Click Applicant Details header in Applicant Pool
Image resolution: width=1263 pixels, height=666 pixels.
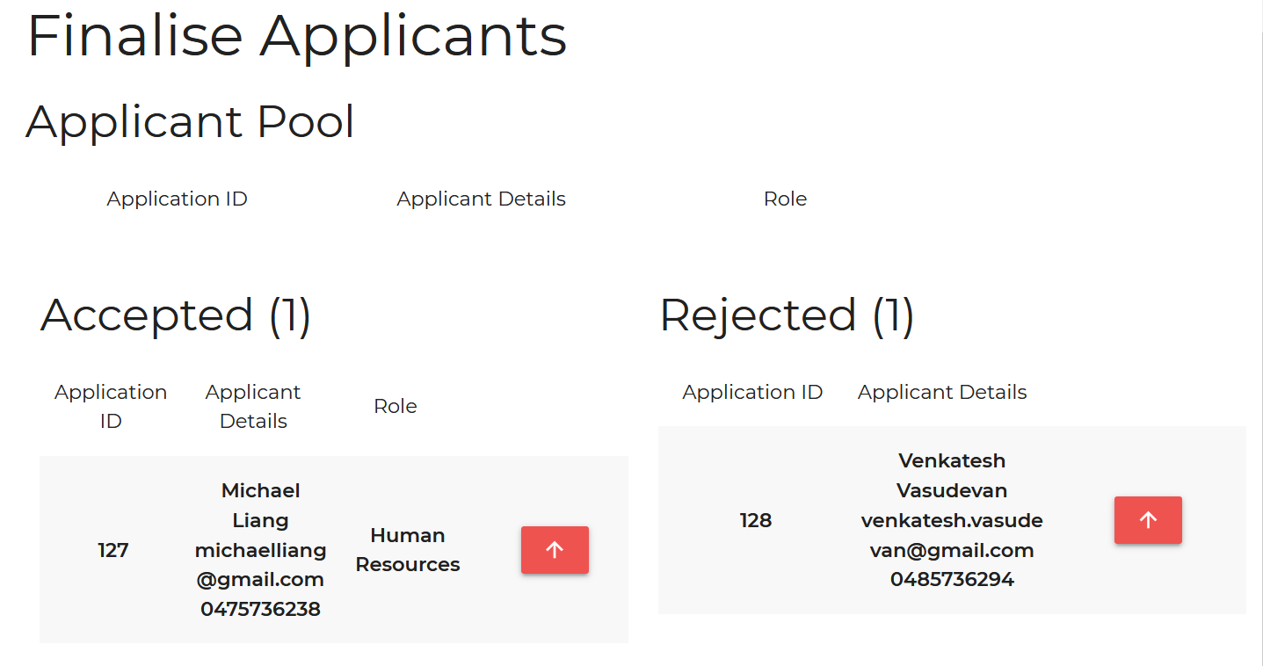[481, 199]
